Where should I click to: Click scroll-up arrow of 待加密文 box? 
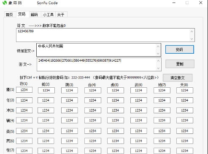[x=158, y=46]
